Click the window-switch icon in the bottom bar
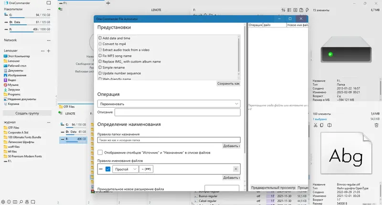 (x=33, y=202)
